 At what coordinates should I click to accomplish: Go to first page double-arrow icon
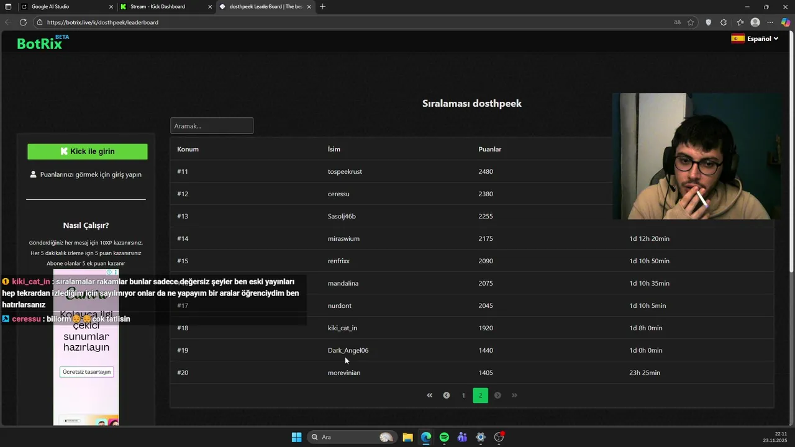(429, 395)
